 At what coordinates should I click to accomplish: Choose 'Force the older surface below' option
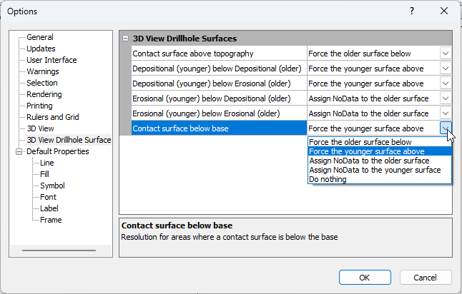click(x=360, y=142)
